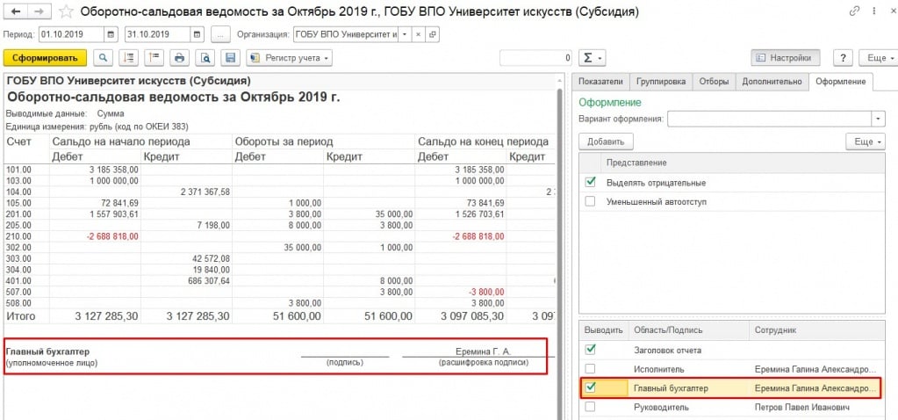Screen dimensions: 898x420
Task: Click the search magnifier icon in toolbar
Action: tap(104, 58)
